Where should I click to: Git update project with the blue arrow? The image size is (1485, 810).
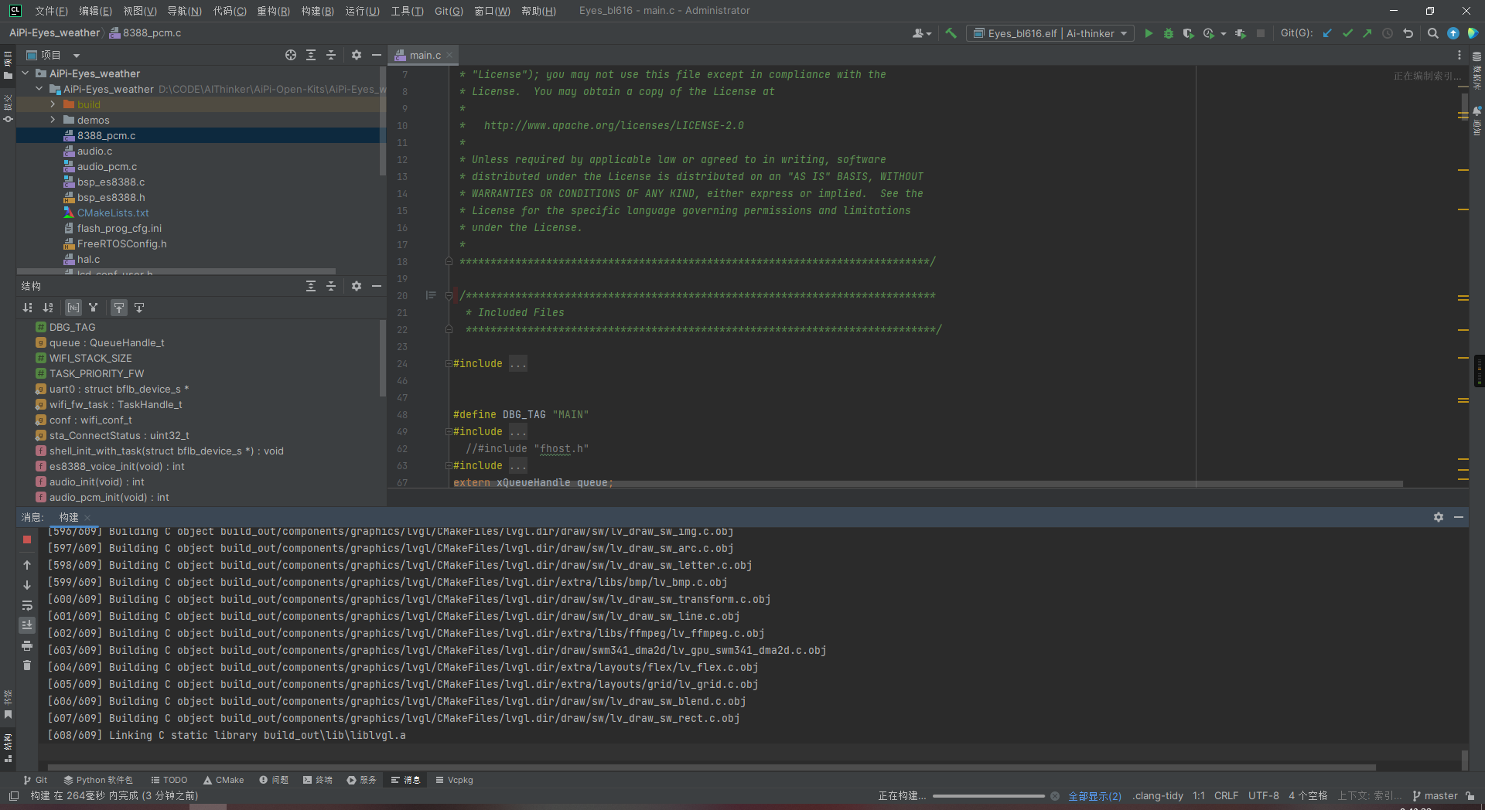(1328, 33)
